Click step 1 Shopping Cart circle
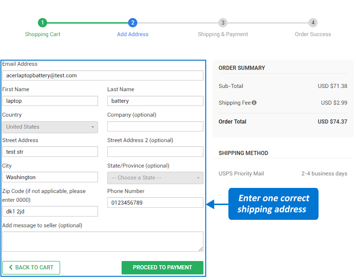356x280 pixels. pyautogui.click(x=43, y=23)
